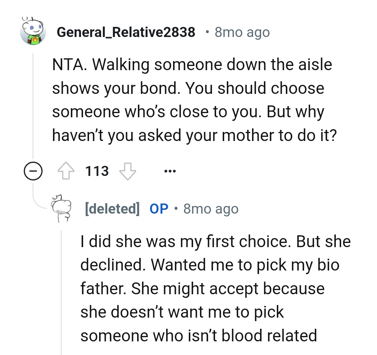
Task: Click the thread line to collapse replies
Action: pos(33,105)
